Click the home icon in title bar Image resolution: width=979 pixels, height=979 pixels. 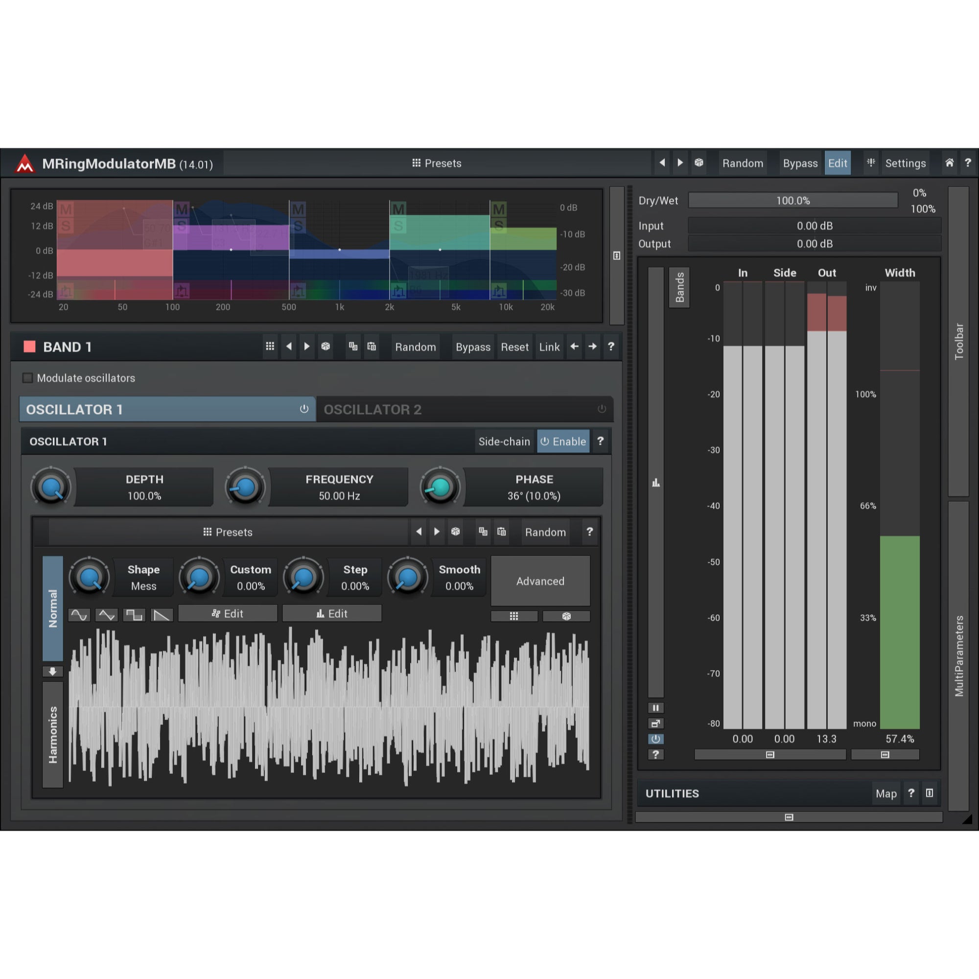pos(949,163)
